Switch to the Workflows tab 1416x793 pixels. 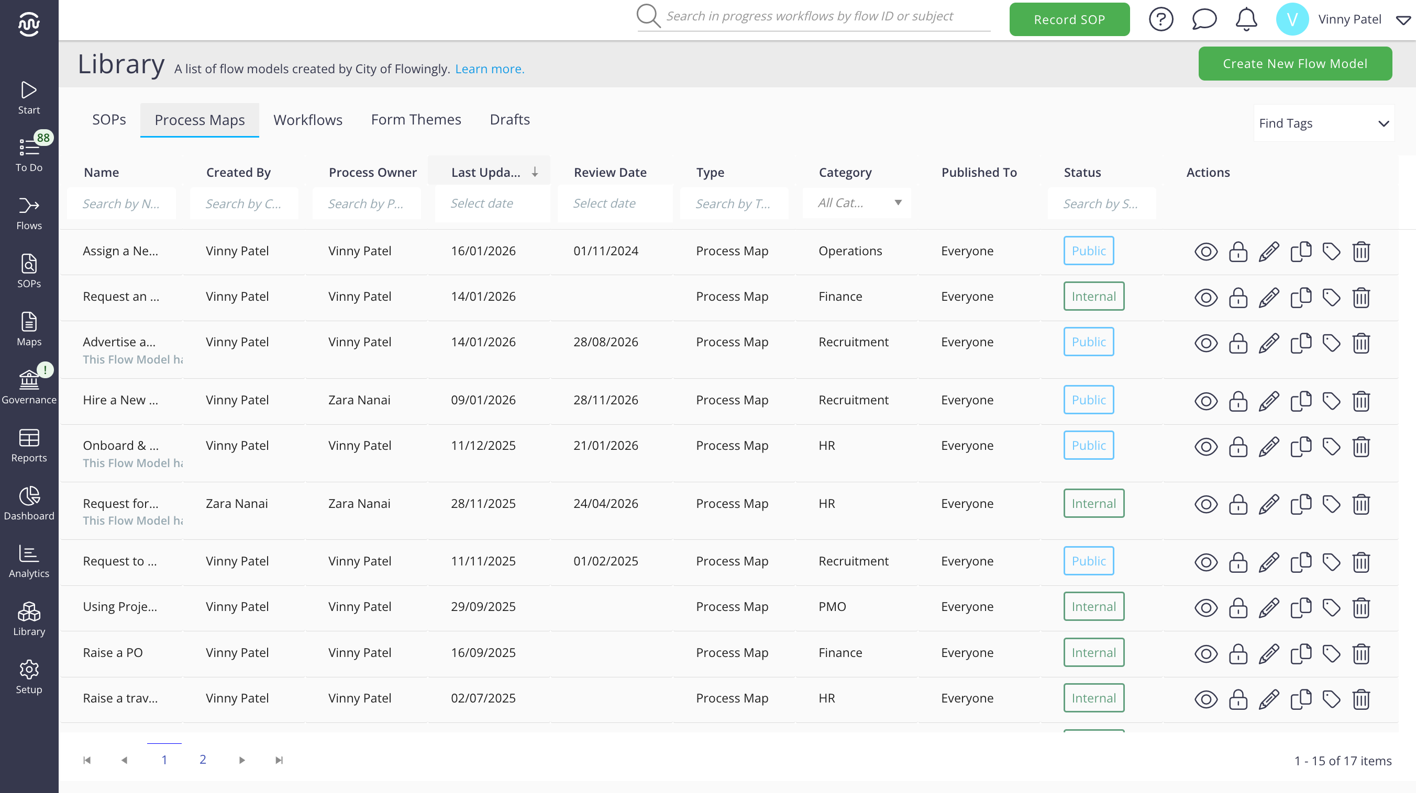tap(308, 120)
